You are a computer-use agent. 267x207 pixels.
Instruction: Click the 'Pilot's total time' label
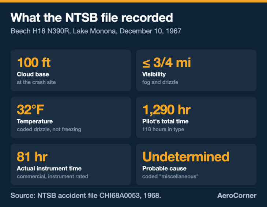point(165,121)
